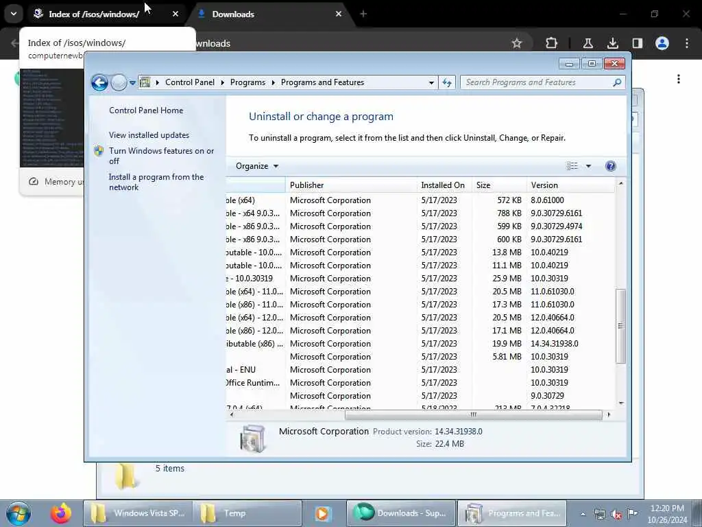Open the tab search dropdown in browser

point(14,14)
